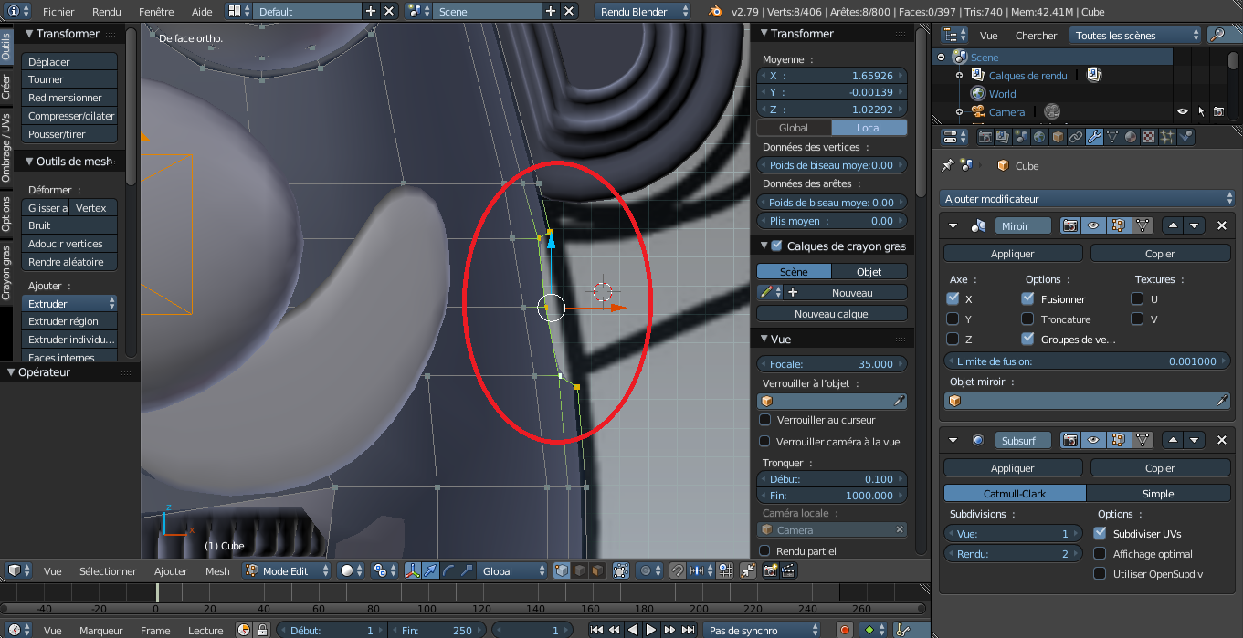Click the outliner search magnifier icon
1243x638 pixels.
click(1217, 36)
